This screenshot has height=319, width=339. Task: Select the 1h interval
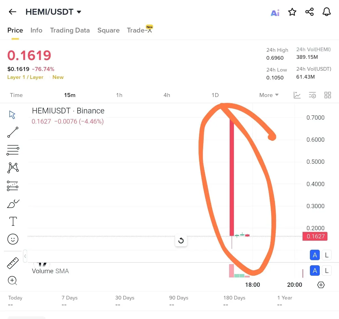[x=119, y=95]
